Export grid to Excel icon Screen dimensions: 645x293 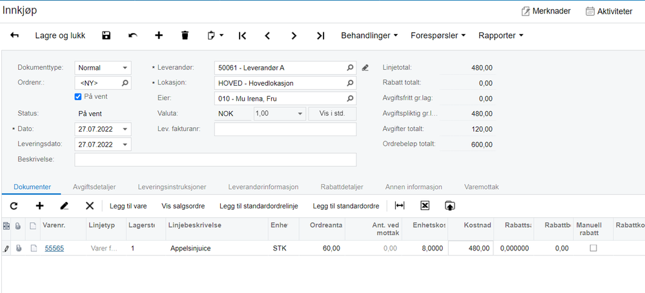click(x=425, y=205)
